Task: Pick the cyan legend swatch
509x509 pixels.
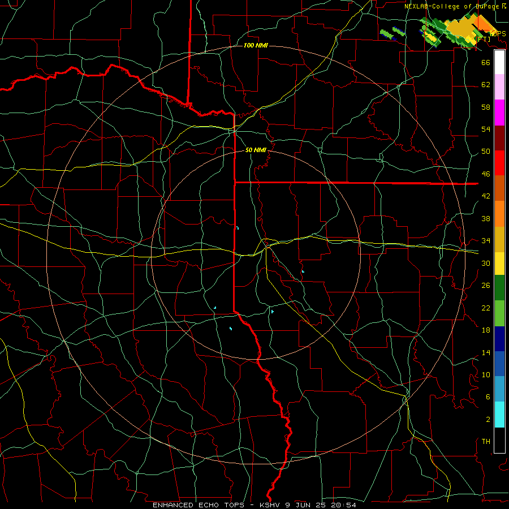Action: pyautogui.click(x=499, y=415)
